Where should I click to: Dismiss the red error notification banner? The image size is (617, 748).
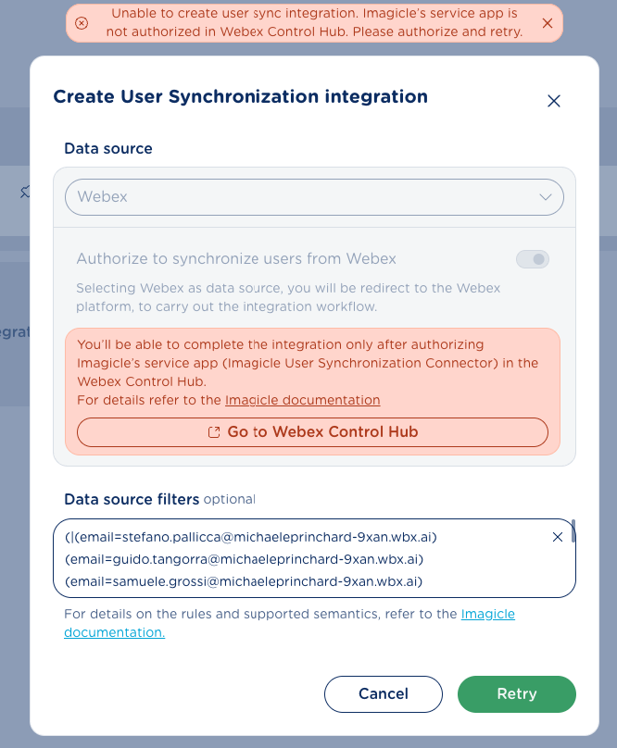pos(548,23)
